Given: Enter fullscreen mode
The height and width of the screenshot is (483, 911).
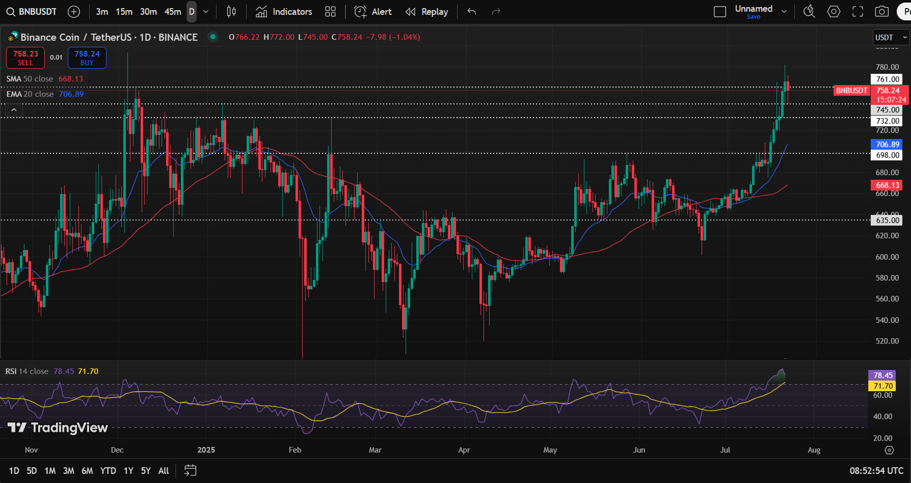Looking at the screenshot, I should (858, 12).
